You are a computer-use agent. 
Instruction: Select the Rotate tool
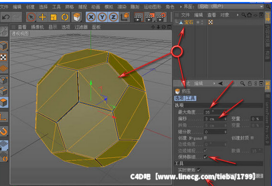click(x=65, y=17)
